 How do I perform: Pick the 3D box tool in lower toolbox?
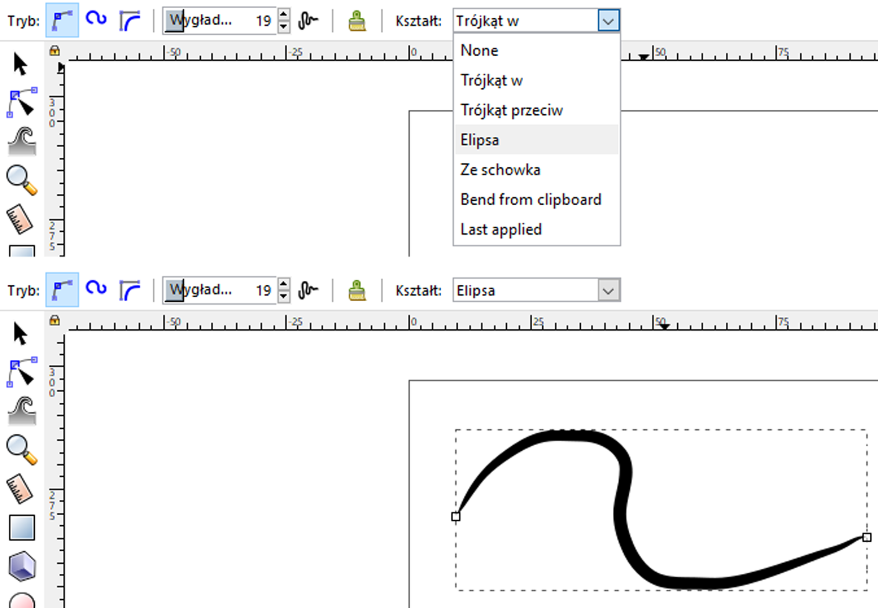click(21, 566)
